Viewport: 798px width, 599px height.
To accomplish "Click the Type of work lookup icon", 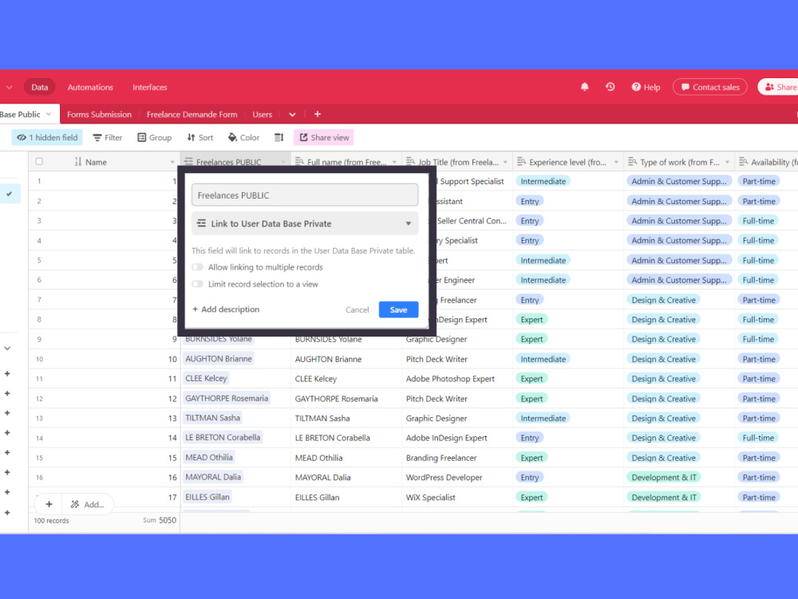I will (632, 162).
